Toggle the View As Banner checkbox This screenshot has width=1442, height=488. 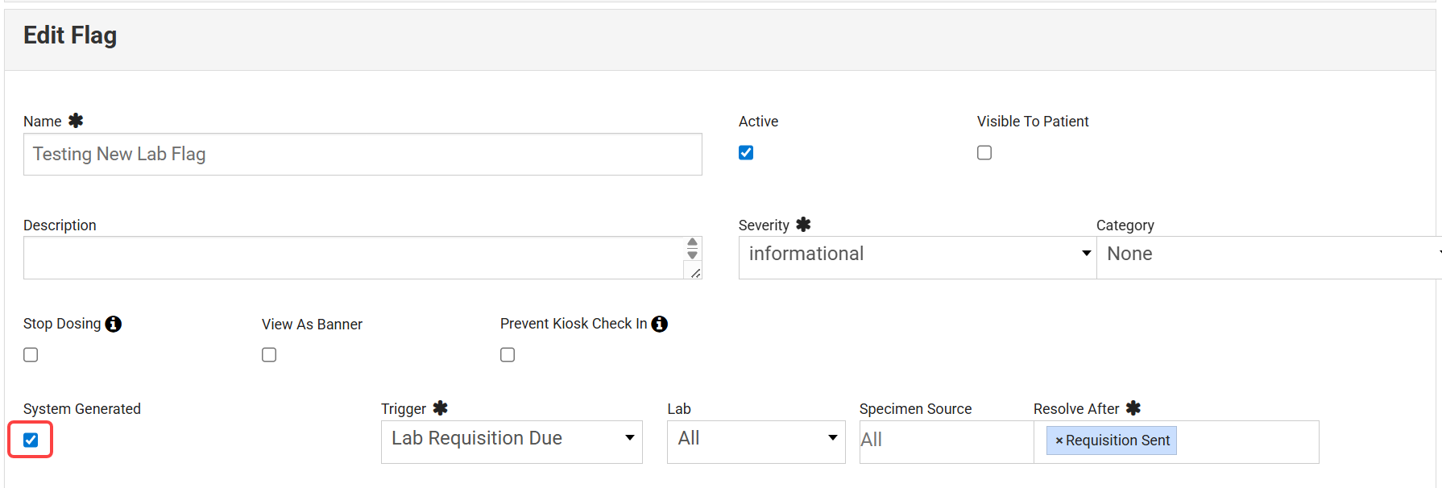pos(269,355)
